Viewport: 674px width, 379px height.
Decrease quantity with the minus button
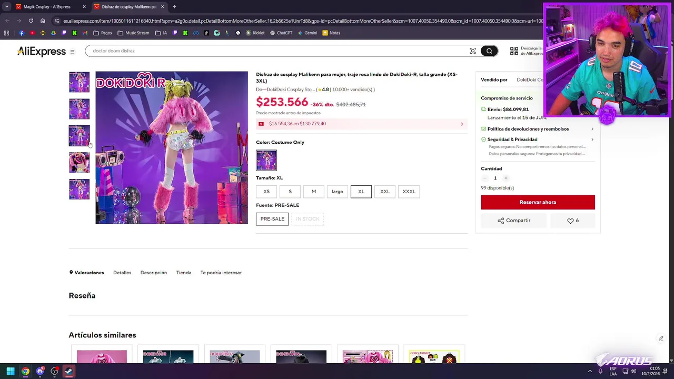(x=484, y=178)
